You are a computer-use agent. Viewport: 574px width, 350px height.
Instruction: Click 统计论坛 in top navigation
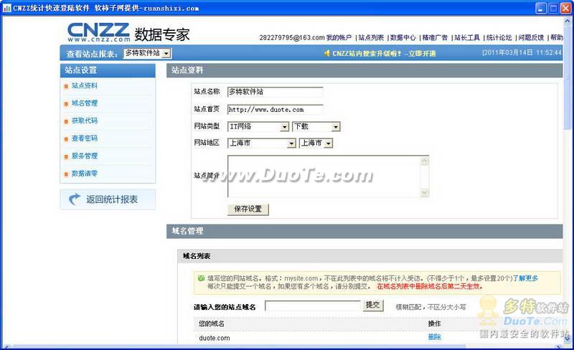click(499, 37)
